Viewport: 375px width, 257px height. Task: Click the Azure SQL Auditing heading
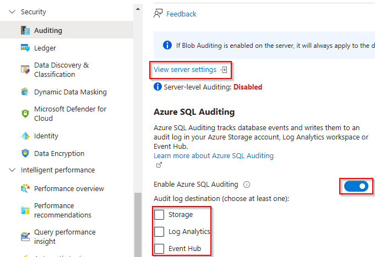[x=194, y=112]
